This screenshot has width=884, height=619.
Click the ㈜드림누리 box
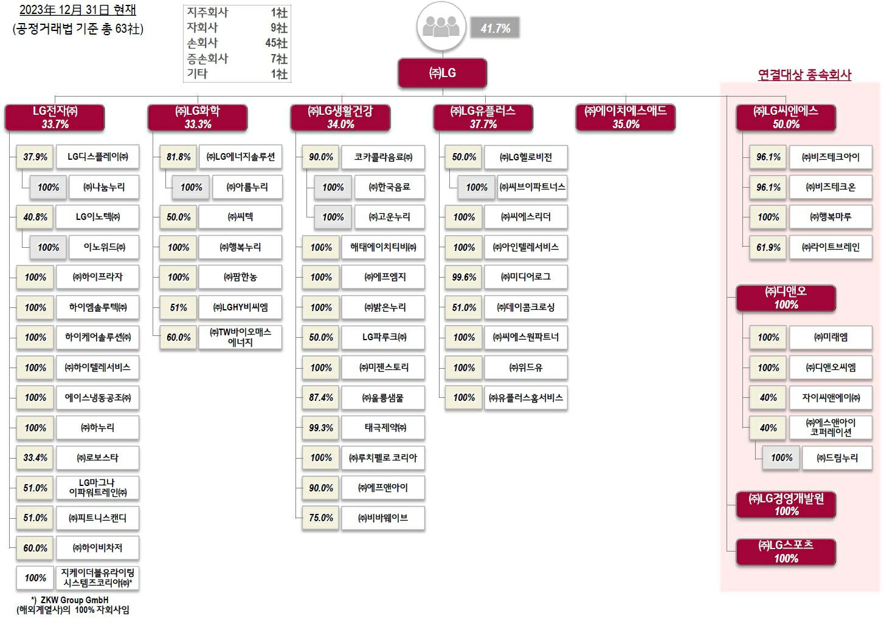[837, 458]
